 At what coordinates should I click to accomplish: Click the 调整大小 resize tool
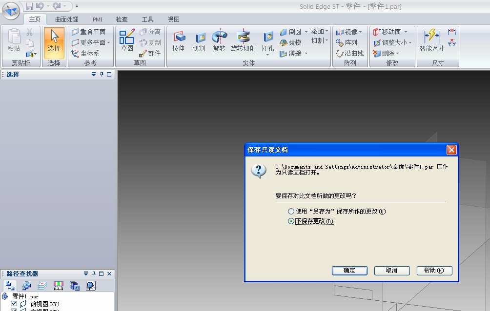[390, 42]
